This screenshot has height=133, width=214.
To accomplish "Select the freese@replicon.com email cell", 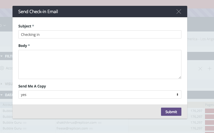I will click(x=72, y=128).
